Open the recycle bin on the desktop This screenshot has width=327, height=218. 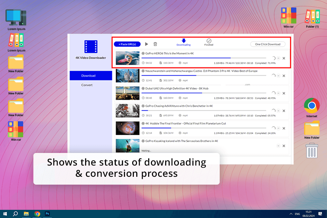312,151
